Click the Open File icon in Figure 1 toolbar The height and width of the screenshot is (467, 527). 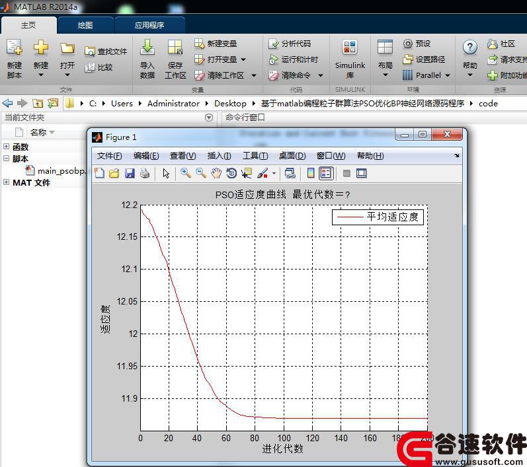pyautogui.click(x=114, y=173)
